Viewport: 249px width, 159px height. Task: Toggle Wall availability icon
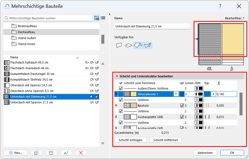119,45
